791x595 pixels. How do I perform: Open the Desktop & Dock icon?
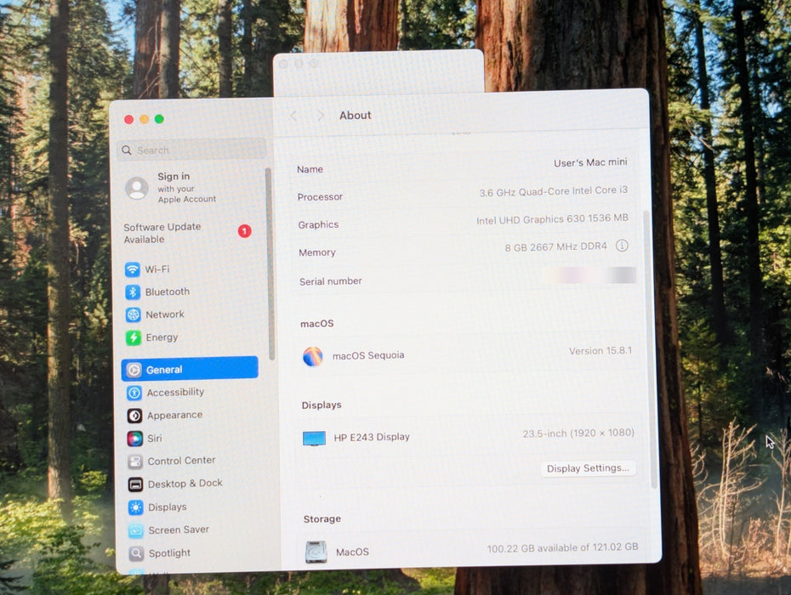(135, 484)
